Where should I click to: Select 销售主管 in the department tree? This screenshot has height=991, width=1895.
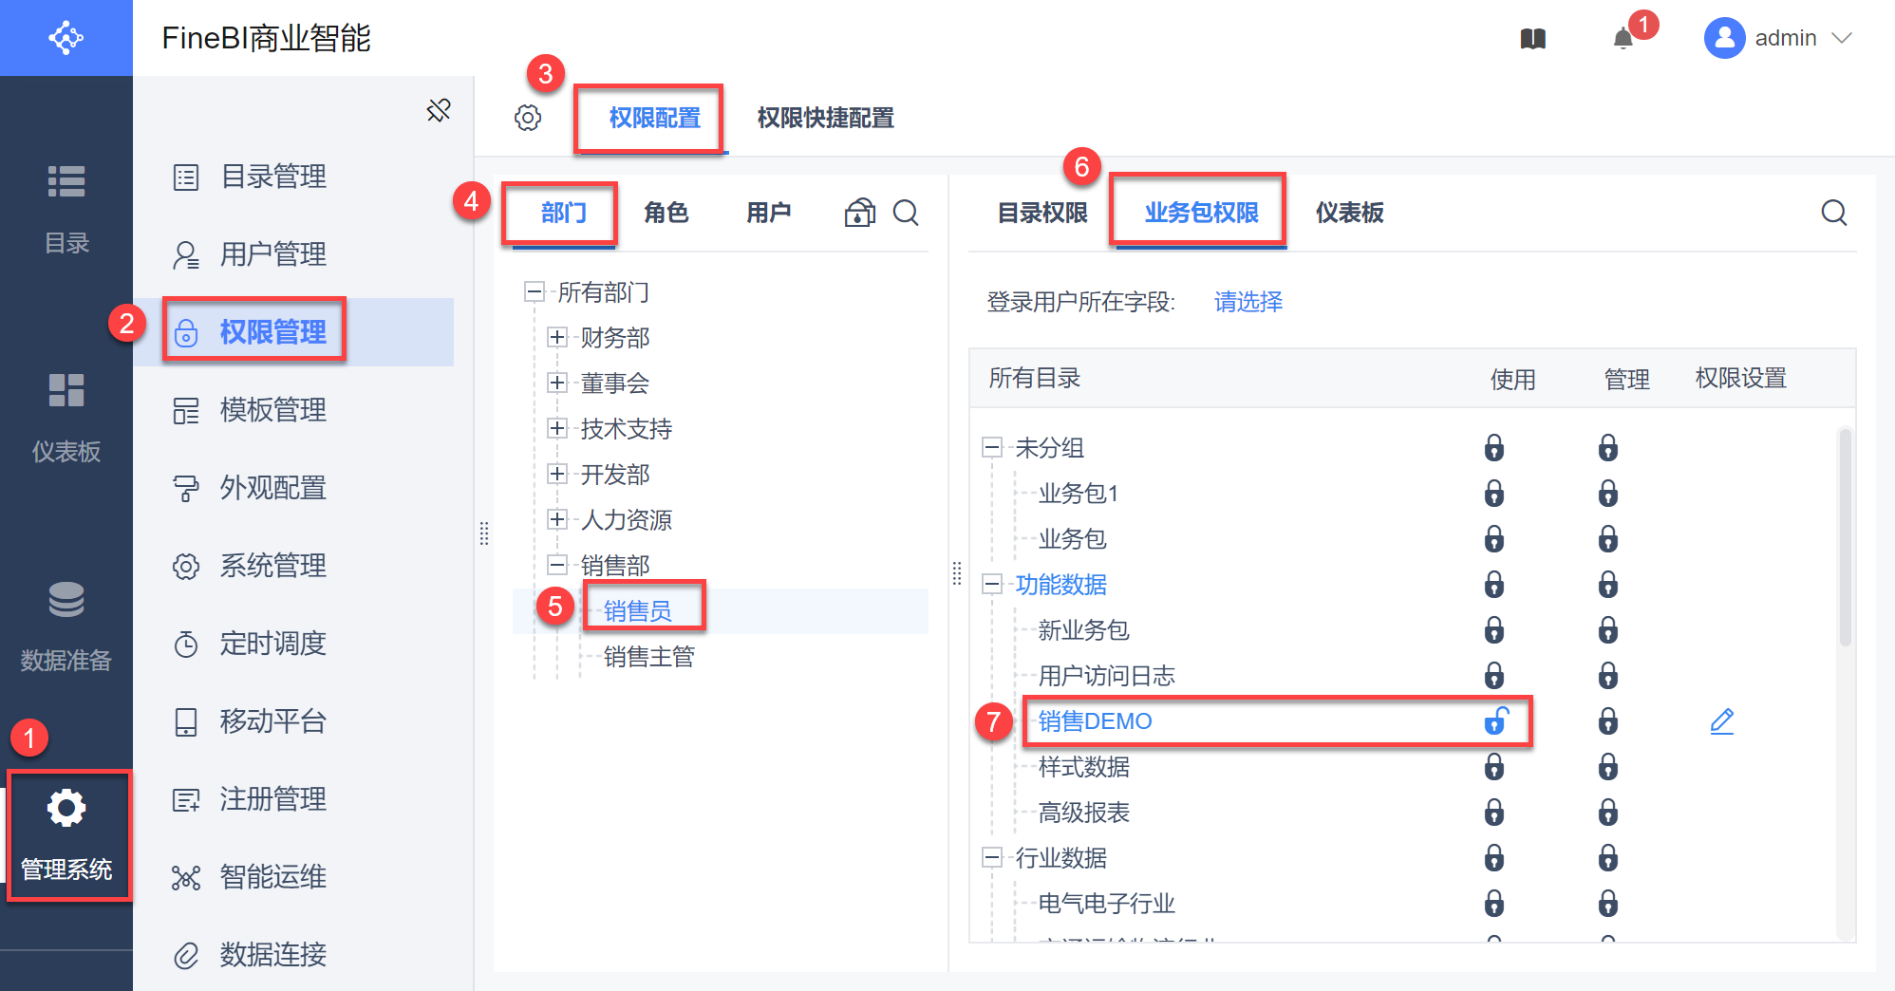pyautogui.click(x=648, y=657)
